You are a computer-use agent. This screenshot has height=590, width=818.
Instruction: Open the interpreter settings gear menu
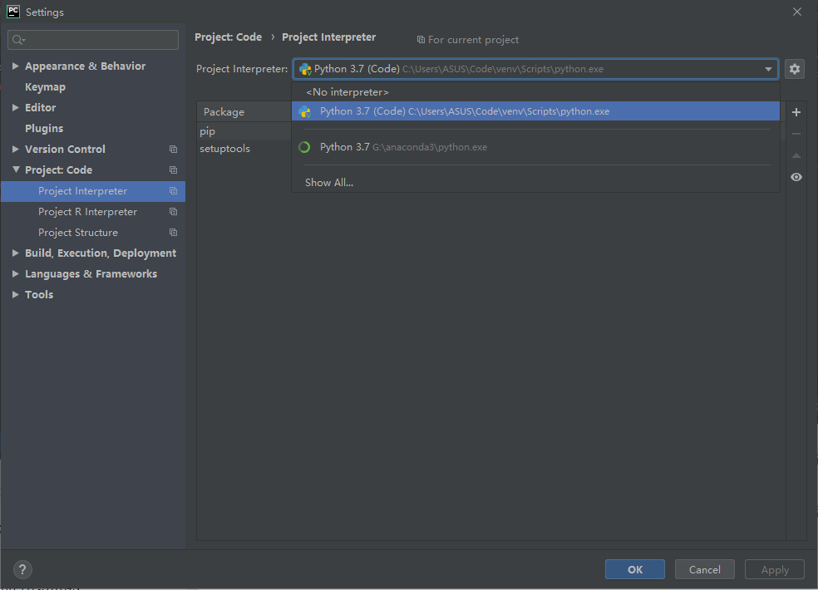coord(795,69)
